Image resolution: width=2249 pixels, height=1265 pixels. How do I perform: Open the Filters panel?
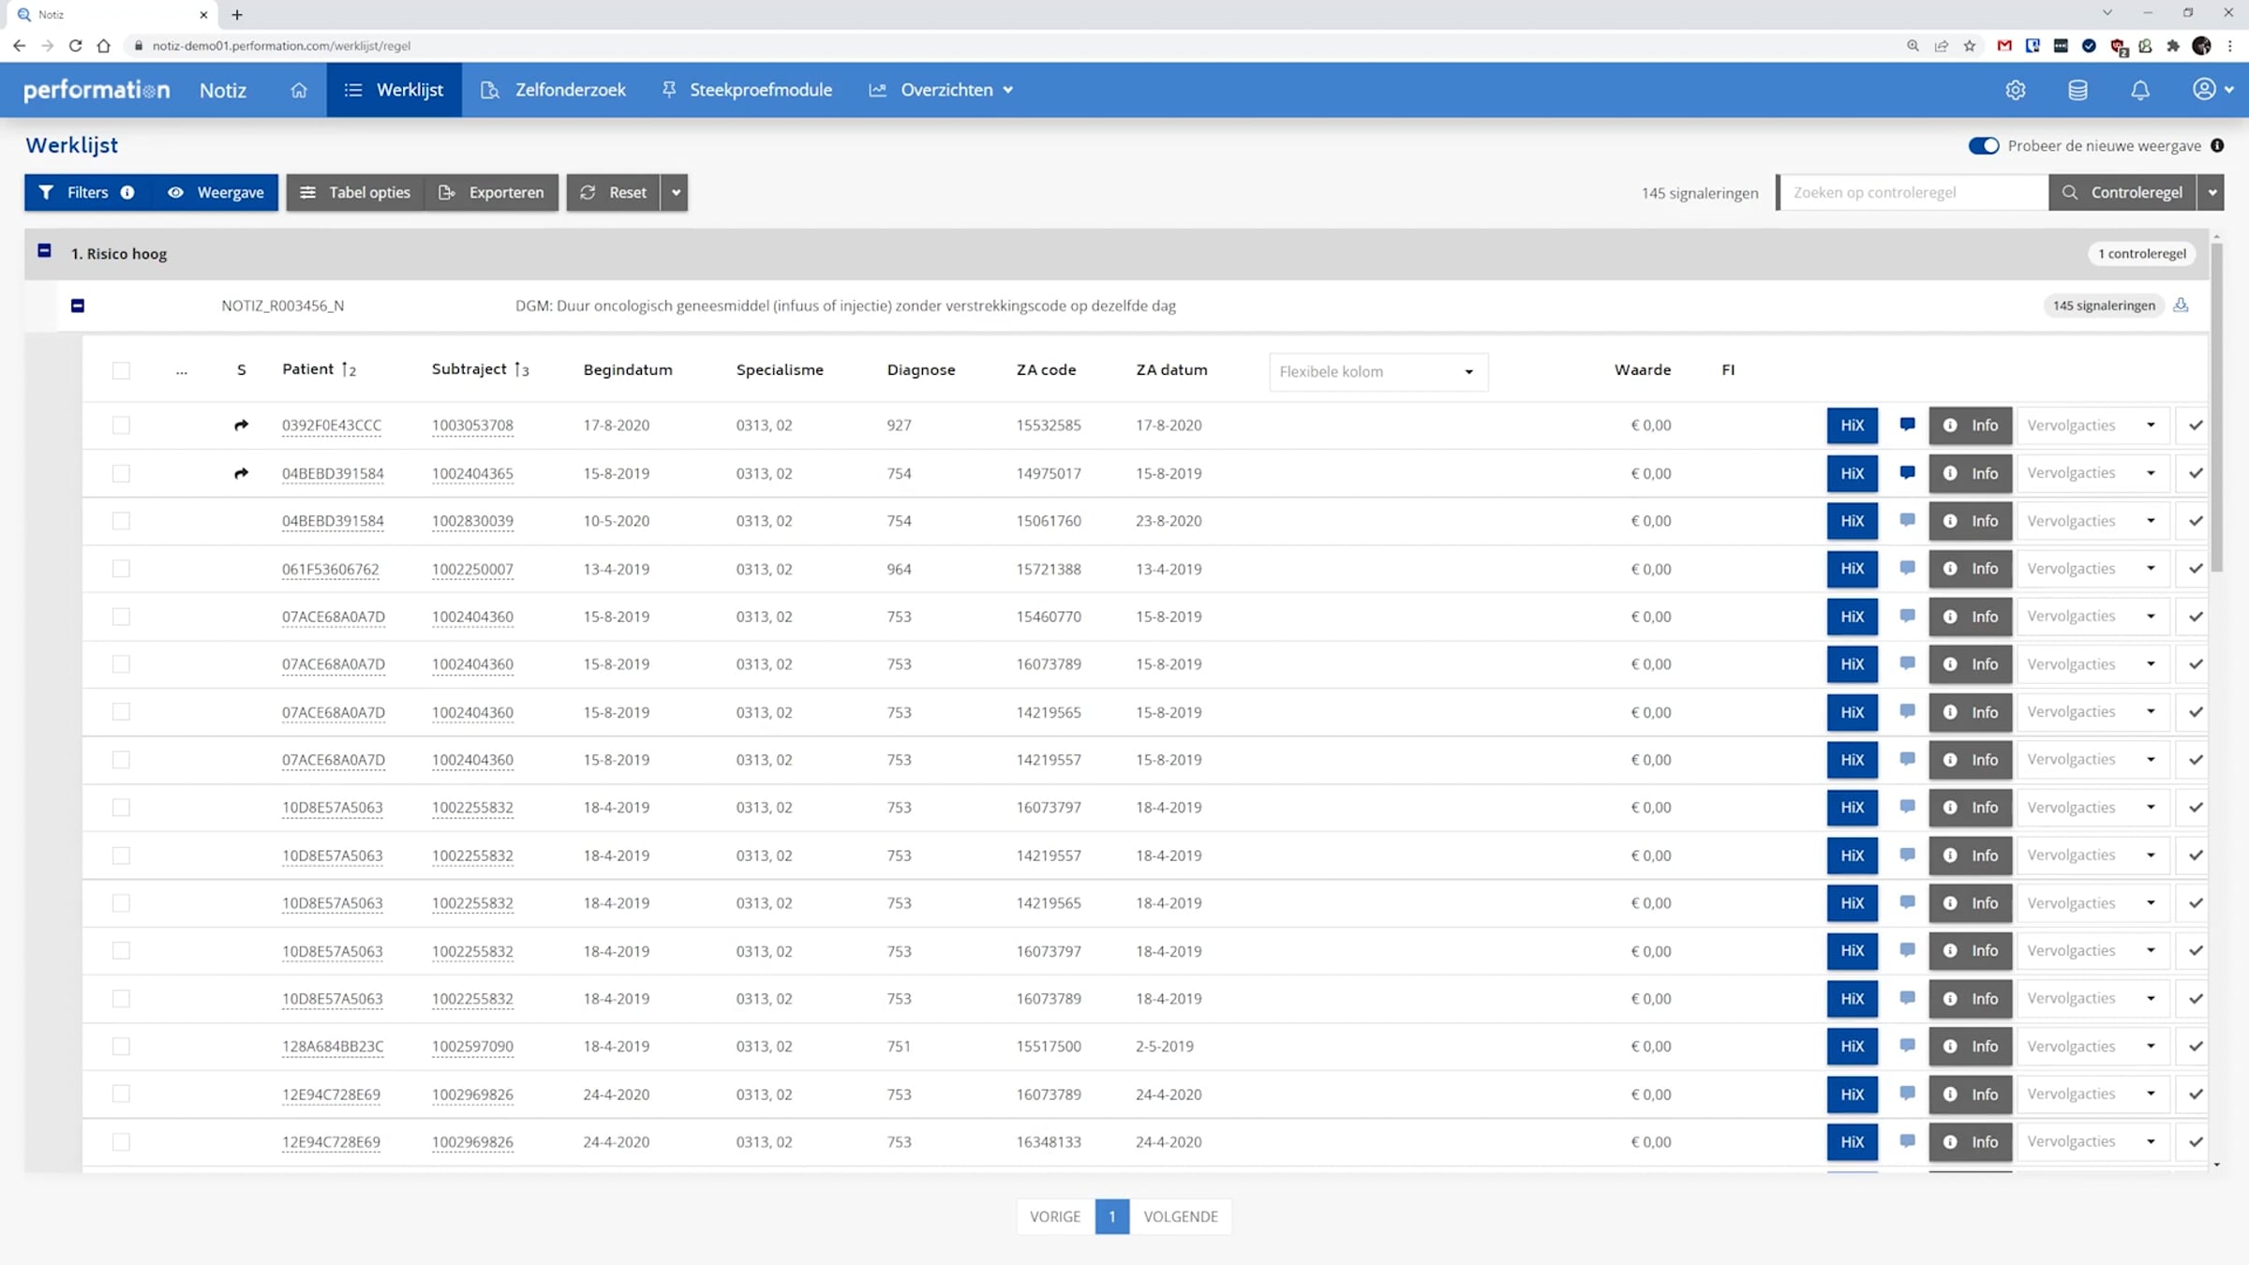87,192
